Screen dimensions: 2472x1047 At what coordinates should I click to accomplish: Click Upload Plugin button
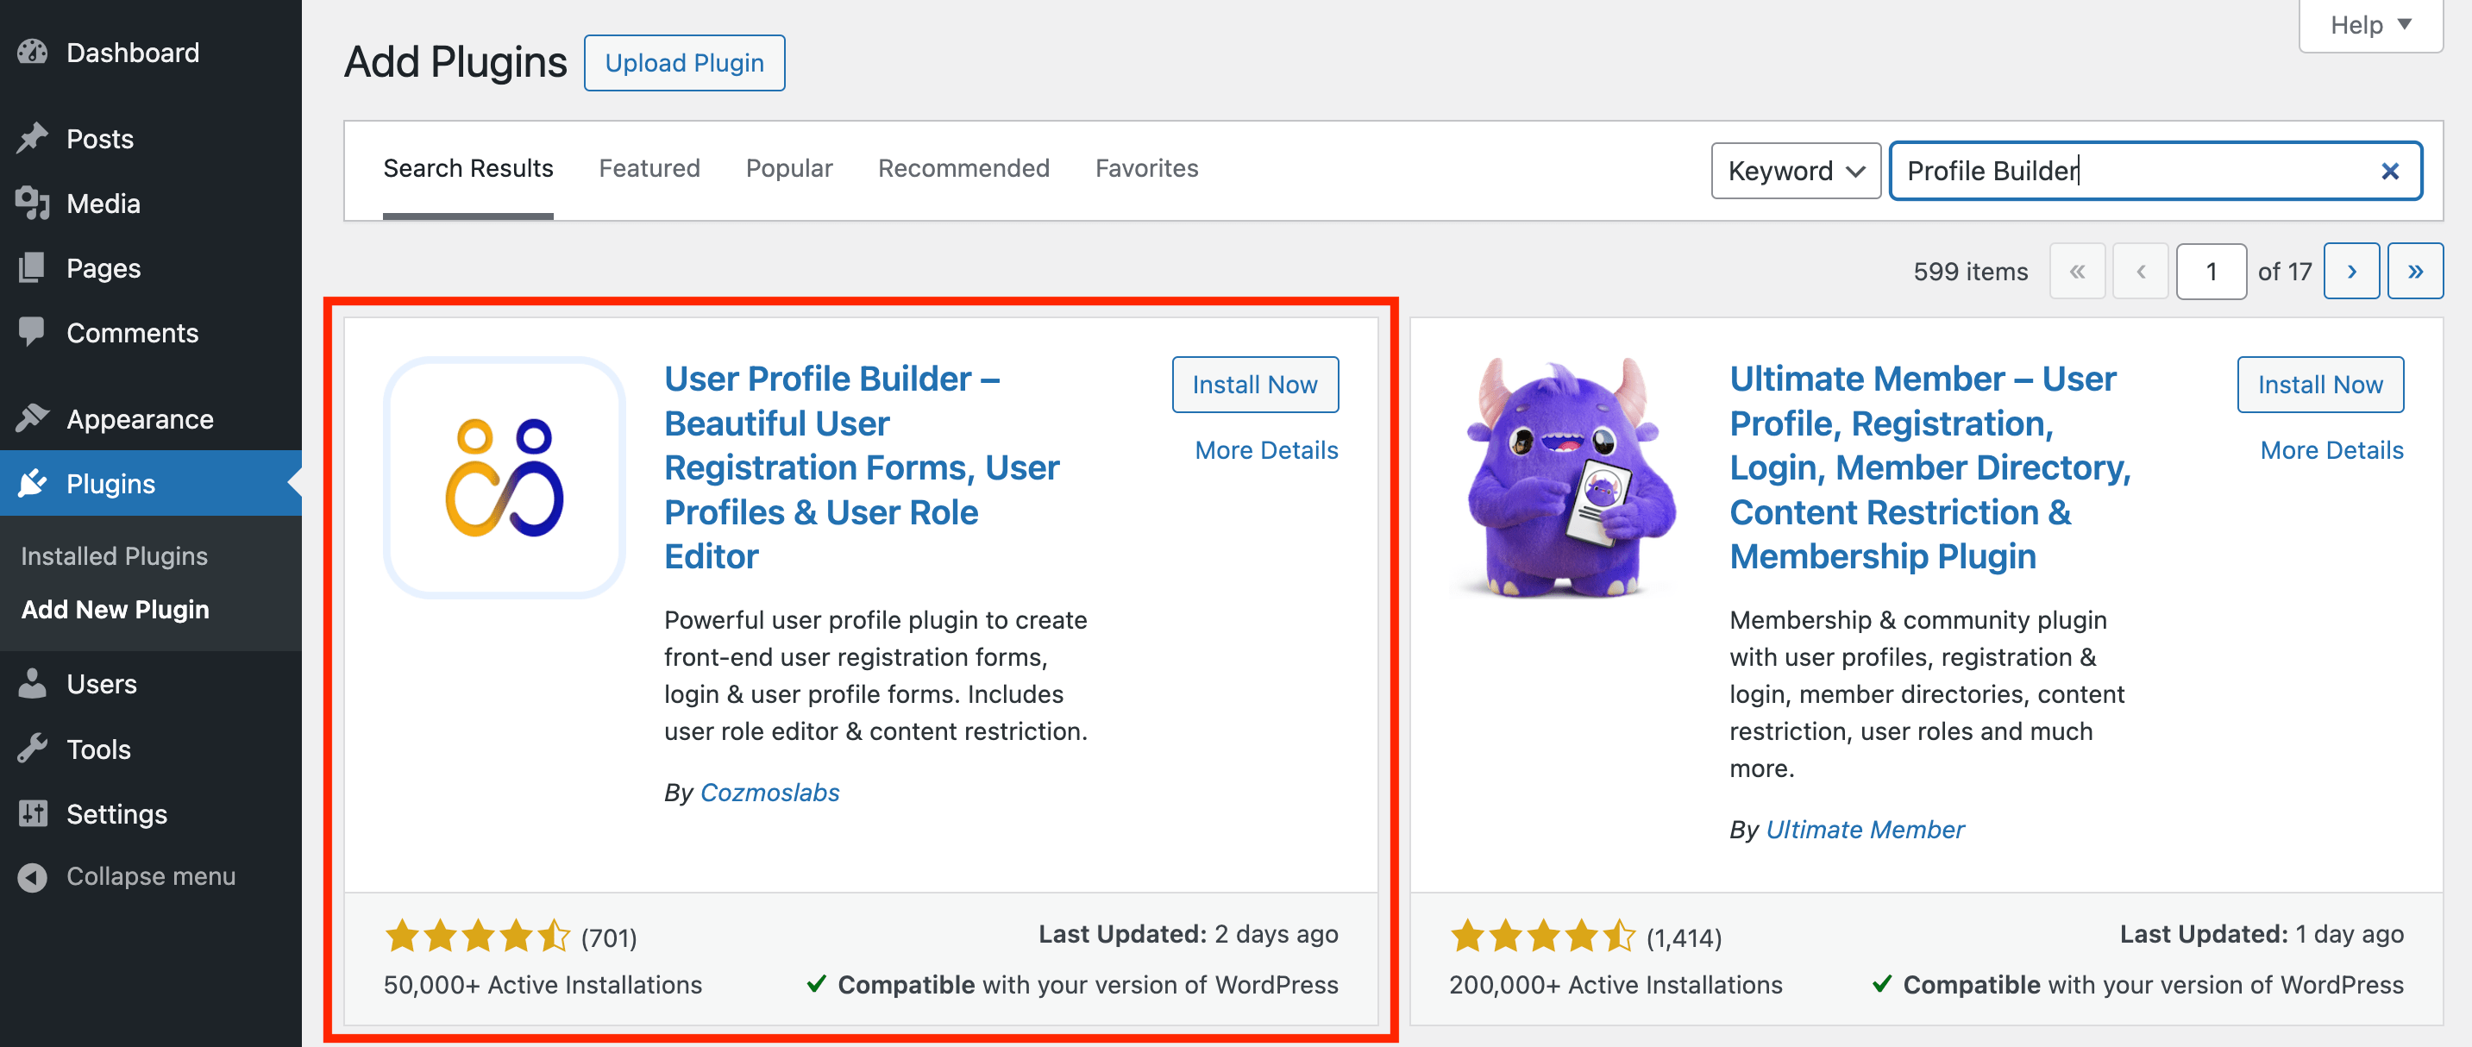coord(684,61)
